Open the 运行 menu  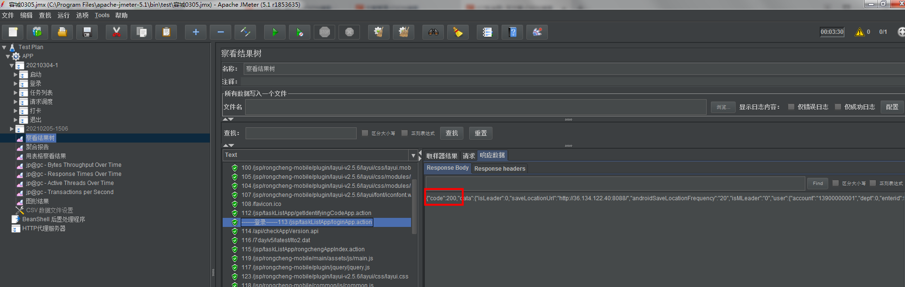(63, 15)
